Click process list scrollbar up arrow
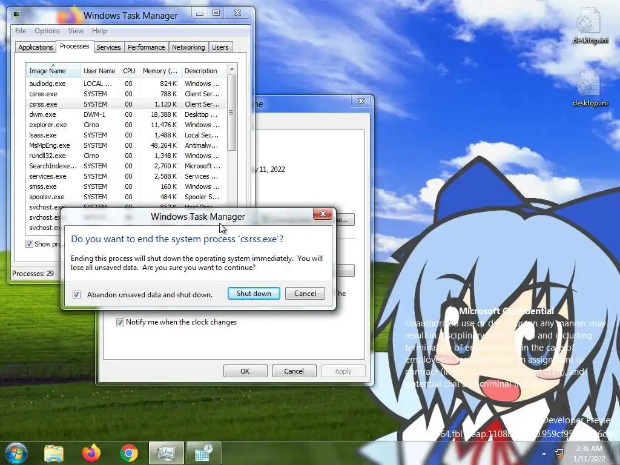Image resolution: width=620 pixels, height=465 pixels. [232, 69]
